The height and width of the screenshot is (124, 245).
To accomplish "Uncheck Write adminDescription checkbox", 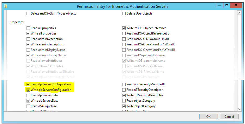I will (28, 44).
